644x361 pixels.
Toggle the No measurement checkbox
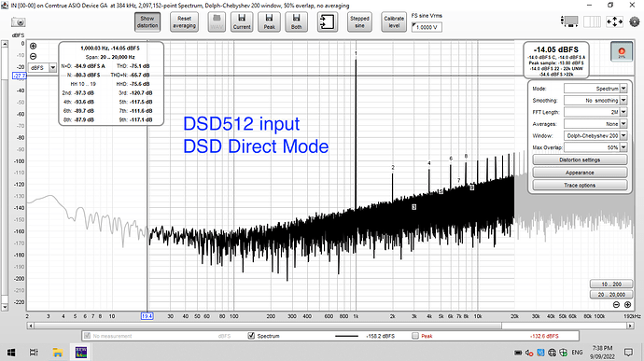(87, 336)
